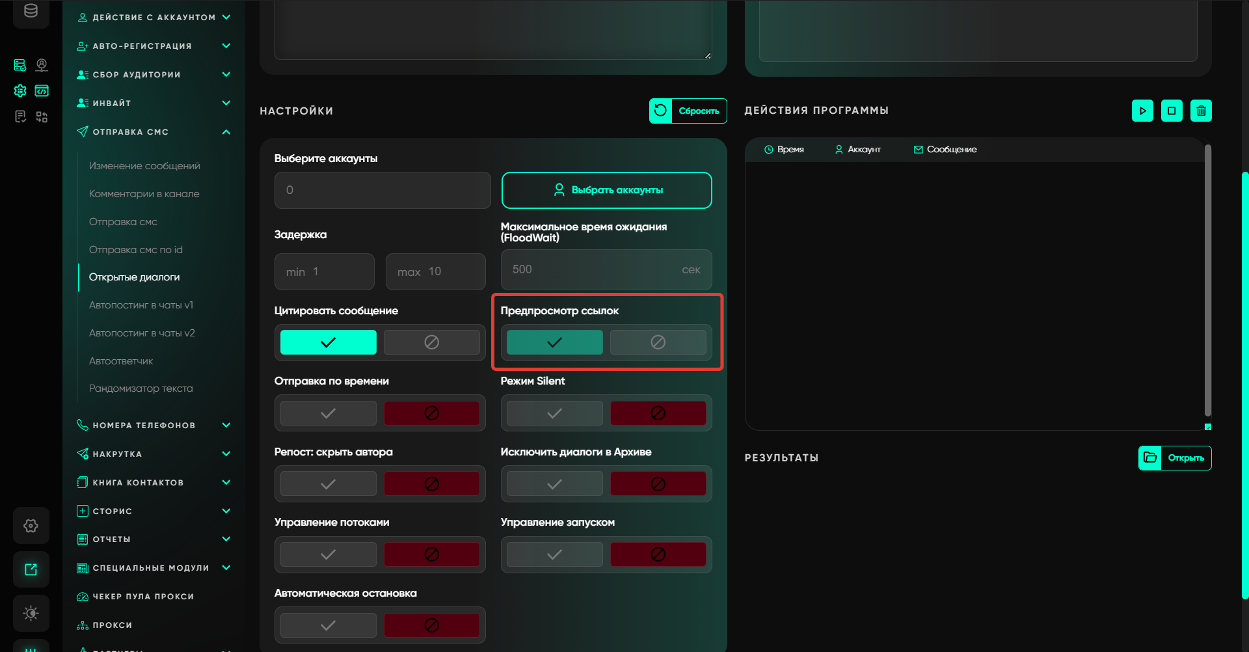Clear the program log with trash icon
1249x652 pixels.
click(x=1201, y=111)
